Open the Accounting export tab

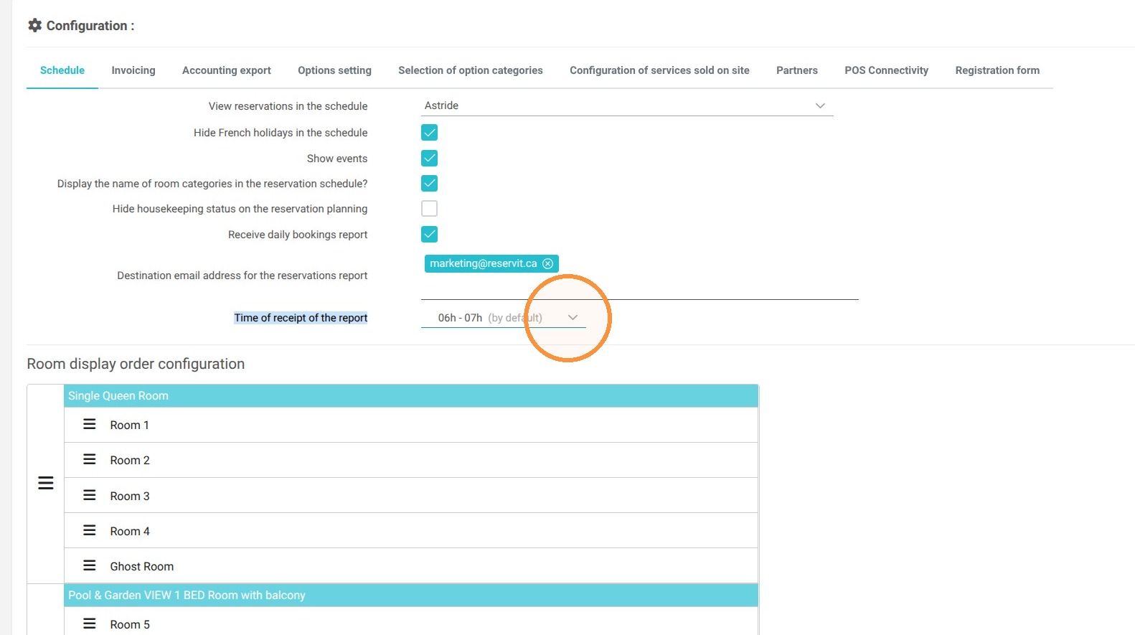point(227,70)
